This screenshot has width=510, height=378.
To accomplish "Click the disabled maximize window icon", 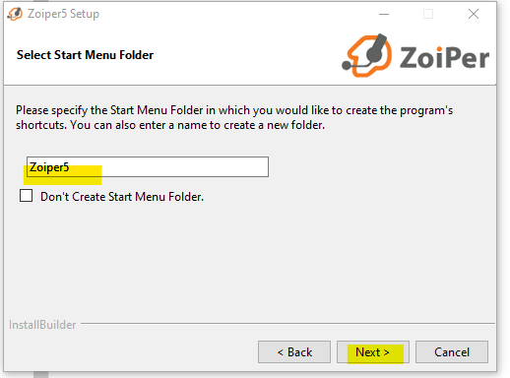I will (428, 14).
